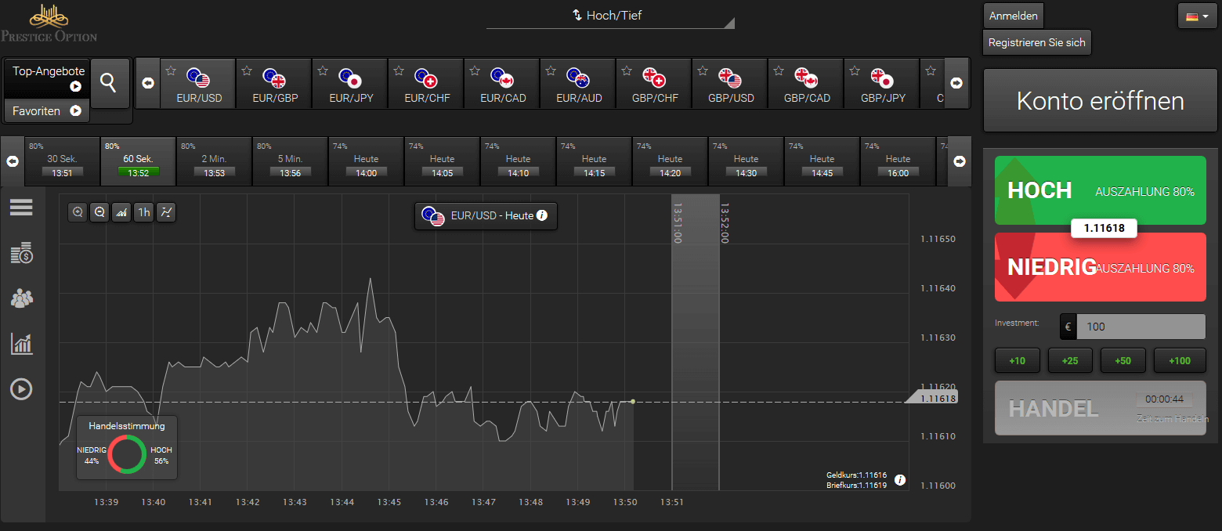This screenshot has width=1222, height=531.
Task: Select the EUR/GBP asset tab
Action: click(x=274, y=84)
